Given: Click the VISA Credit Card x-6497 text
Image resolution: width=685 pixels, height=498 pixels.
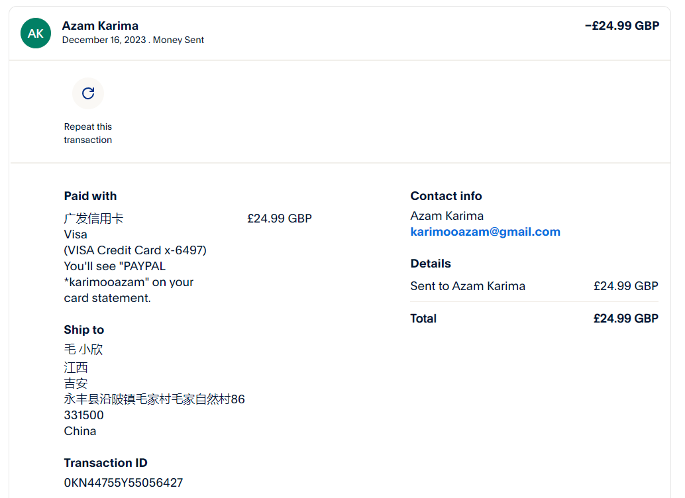Looking at the screenshot, I should click(x=135, y=250).
